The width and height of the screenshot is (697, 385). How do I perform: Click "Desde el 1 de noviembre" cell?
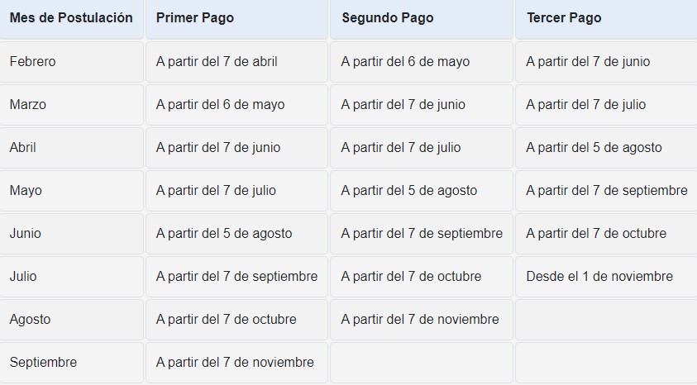(x=599, y=277)
